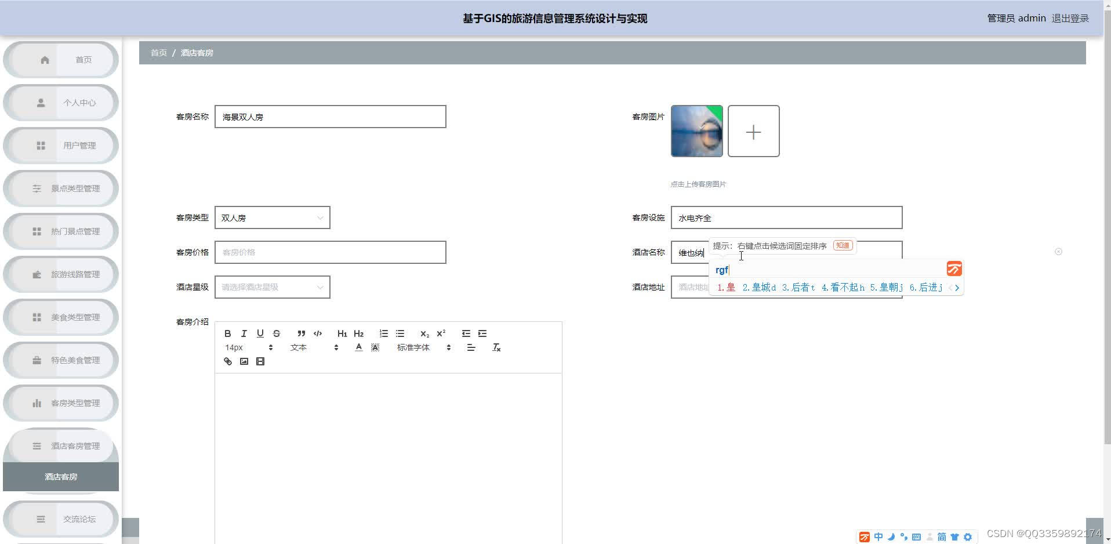This screenshot has width=1111, height=544.
Task: Select IME candidate 皇城
Action: coord(758,288)
